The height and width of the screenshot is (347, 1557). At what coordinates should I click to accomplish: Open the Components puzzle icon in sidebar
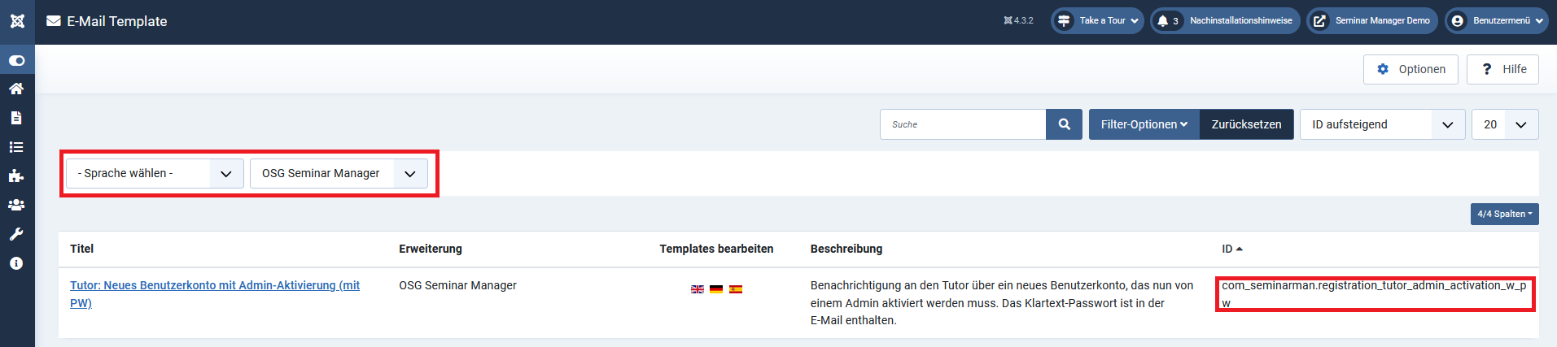pos(16,176)
